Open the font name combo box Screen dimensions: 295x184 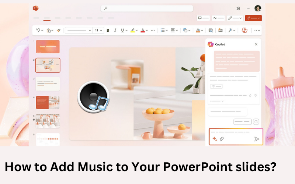click(x=79, y=30)
